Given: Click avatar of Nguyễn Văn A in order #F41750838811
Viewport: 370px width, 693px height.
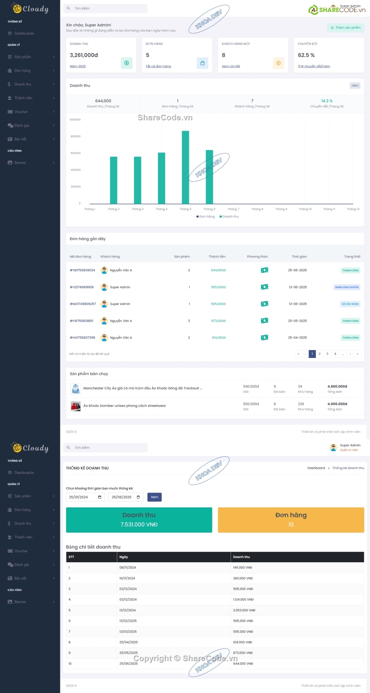Looking at the screenshot, I should coord(104,321).
